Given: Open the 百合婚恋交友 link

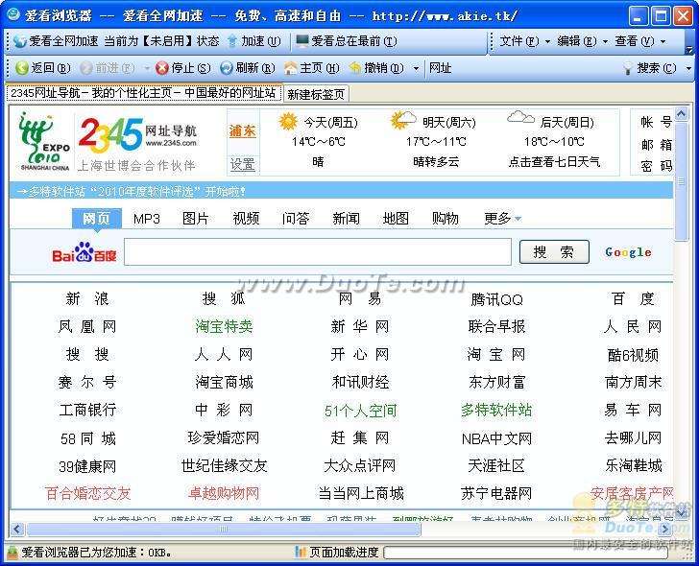Looking at the screenshot, I should click(x=87, y=493).
